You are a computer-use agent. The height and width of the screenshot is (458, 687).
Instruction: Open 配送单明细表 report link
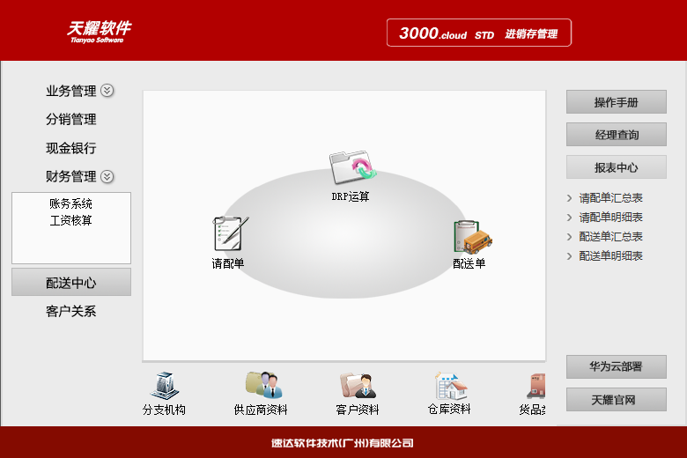coord(610,256)
